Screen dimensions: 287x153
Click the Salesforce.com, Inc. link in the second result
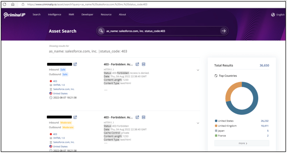(x=64, y=142)
